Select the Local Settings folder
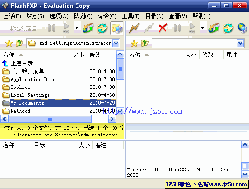This screenshot has width=249, height=189. [58, 95]
